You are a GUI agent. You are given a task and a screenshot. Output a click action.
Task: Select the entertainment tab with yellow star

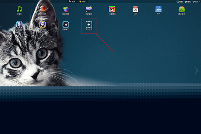[83, 1]
